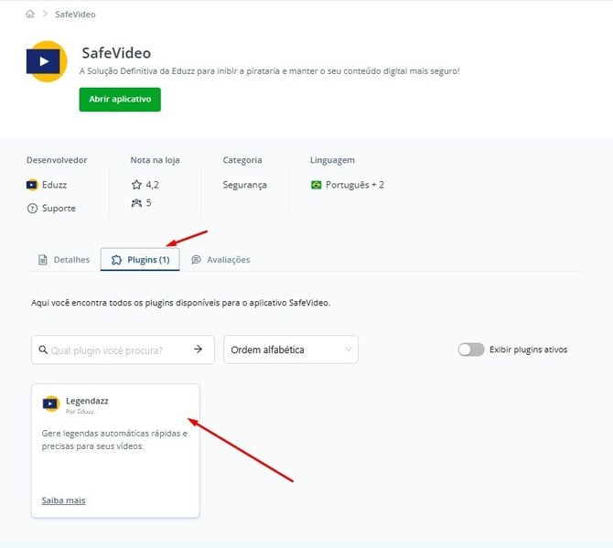Click the Suporte help icon
The width and height of the screenshot is (613, 548).
(x=32, y=209)
